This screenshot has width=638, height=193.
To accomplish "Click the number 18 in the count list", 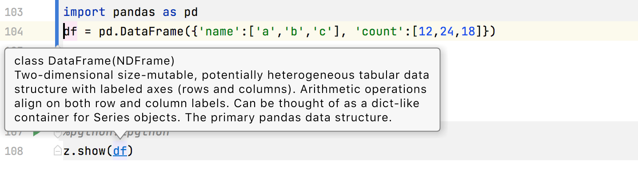I will tap(468, 31).
